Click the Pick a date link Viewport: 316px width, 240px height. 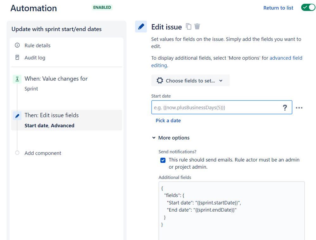[x=168, y=120]
